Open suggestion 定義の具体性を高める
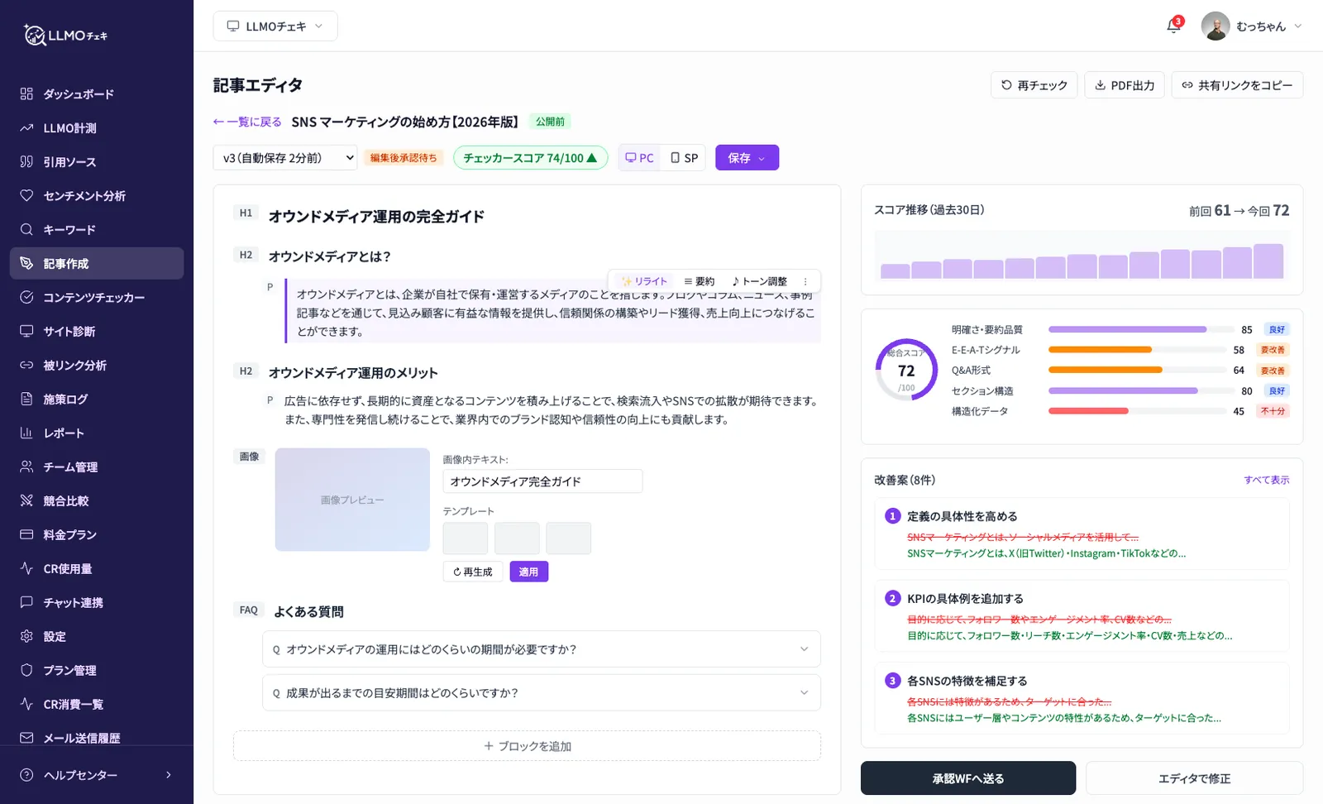This screenshot has height=804, width=1323. pyautogui.click(x=1082, y=534)
